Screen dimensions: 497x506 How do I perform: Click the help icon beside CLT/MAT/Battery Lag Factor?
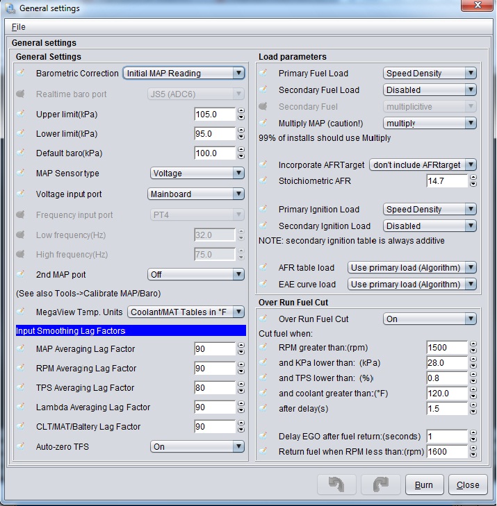21,426
